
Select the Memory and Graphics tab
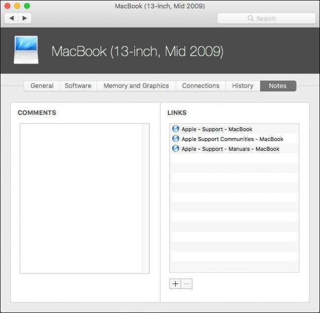pos(136,86)
